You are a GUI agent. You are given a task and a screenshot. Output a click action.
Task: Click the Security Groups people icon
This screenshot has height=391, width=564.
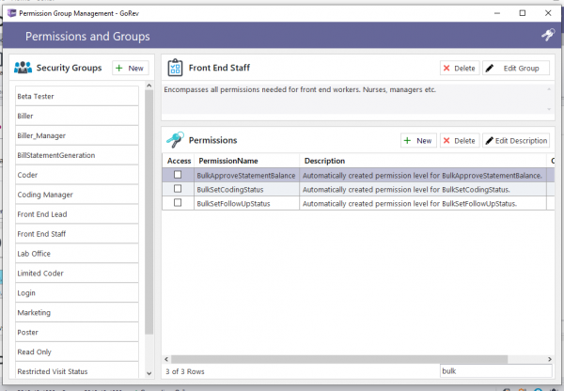pyautogui.click(x=23, y=69)
